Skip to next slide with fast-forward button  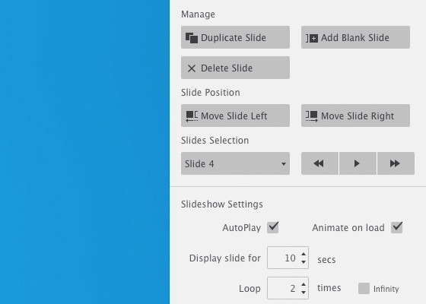click(396, 163)
